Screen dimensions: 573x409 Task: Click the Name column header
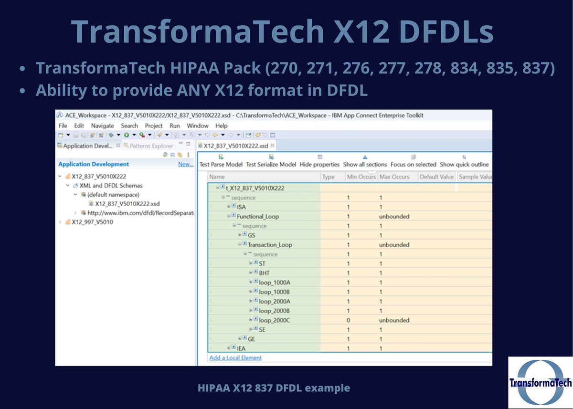tap(264, 177)
